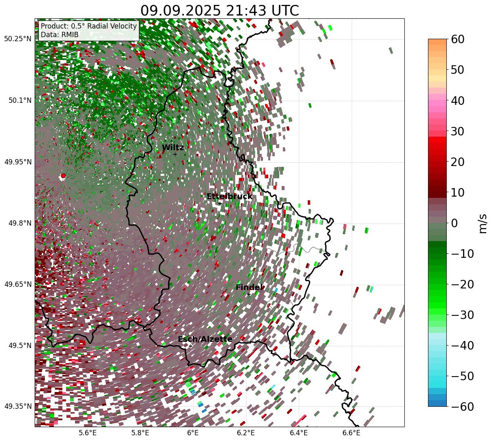Click the 'Product: 0.5° Radial Velocity' text
The height and width of the screenshot is (441, 492).
[89, 26]
